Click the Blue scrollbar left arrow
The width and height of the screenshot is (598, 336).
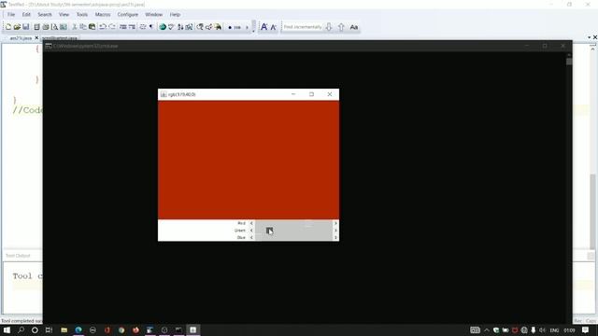251,238
